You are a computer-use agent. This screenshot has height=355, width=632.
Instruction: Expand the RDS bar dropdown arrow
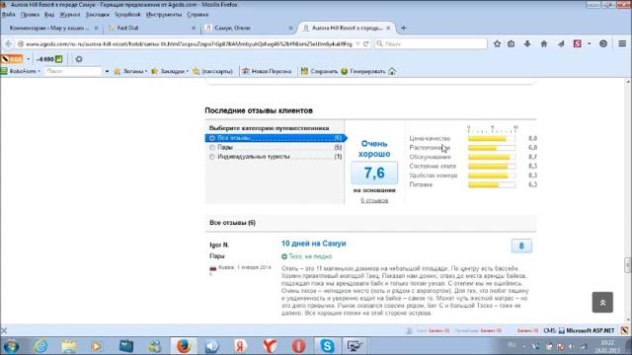(x=29, y=59)
